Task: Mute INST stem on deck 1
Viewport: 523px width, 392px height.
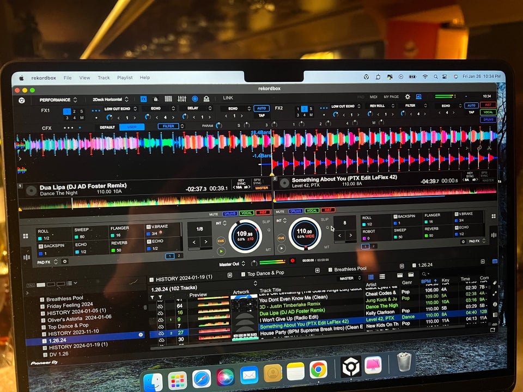Action: [x=263, y=212]
